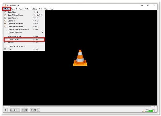
Task: Choose Open Folder... entry
Action: click(24, 18)
